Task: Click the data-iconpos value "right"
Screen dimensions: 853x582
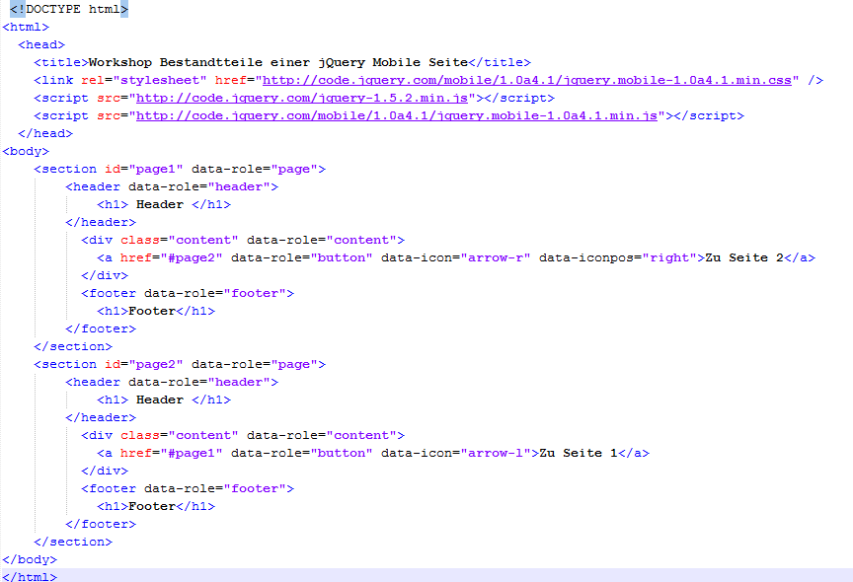Action: [x=669, y=257]
